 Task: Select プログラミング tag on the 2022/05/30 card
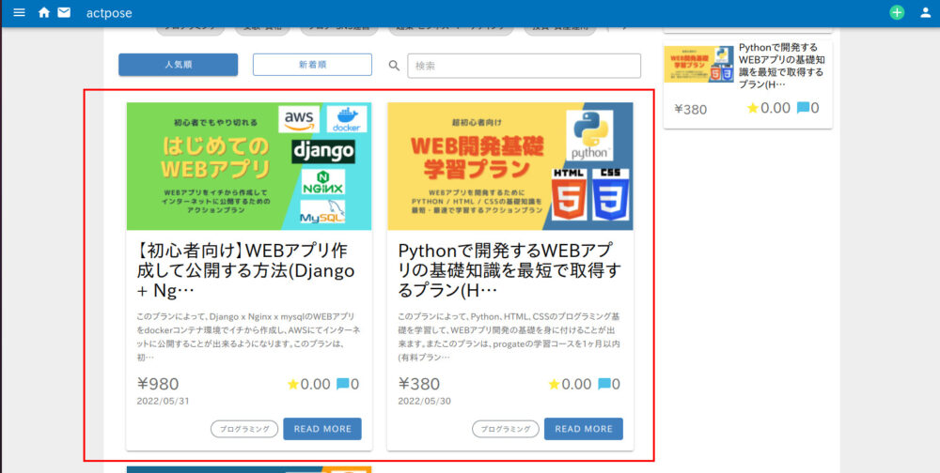point(506,429)
